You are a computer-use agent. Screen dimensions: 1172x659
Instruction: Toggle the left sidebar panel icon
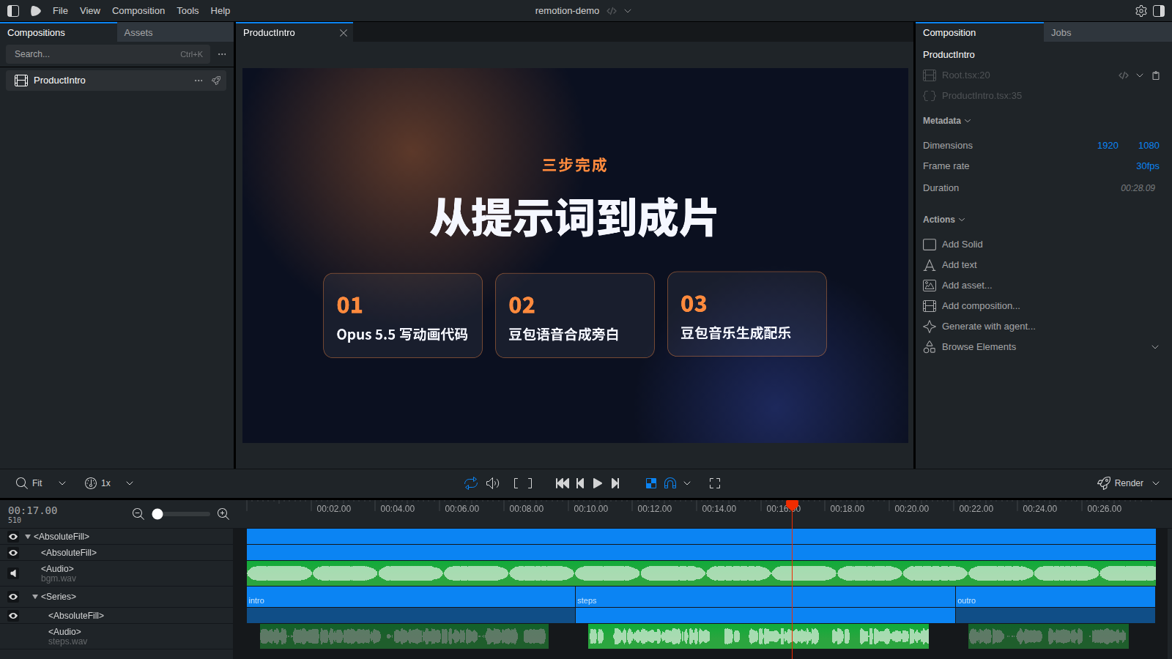[13, 11]
